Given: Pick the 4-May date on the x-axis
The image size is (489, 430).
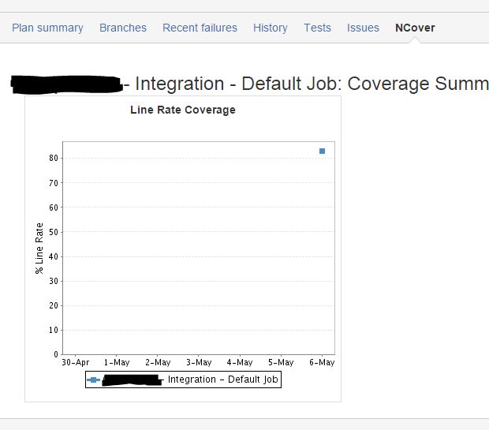Looking at the screenshot, I should pyautogui.click(x=240, y=362).
